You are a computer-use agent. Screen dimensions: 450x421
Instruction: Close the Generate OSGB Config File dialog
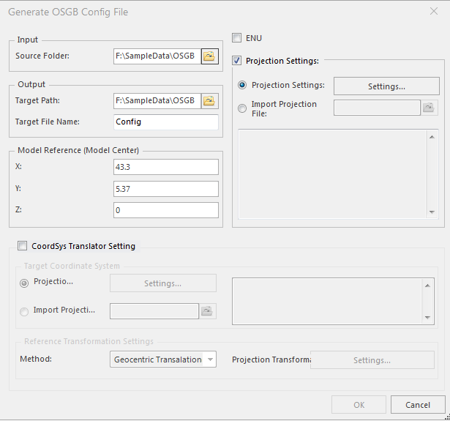(x=433, y=12)
